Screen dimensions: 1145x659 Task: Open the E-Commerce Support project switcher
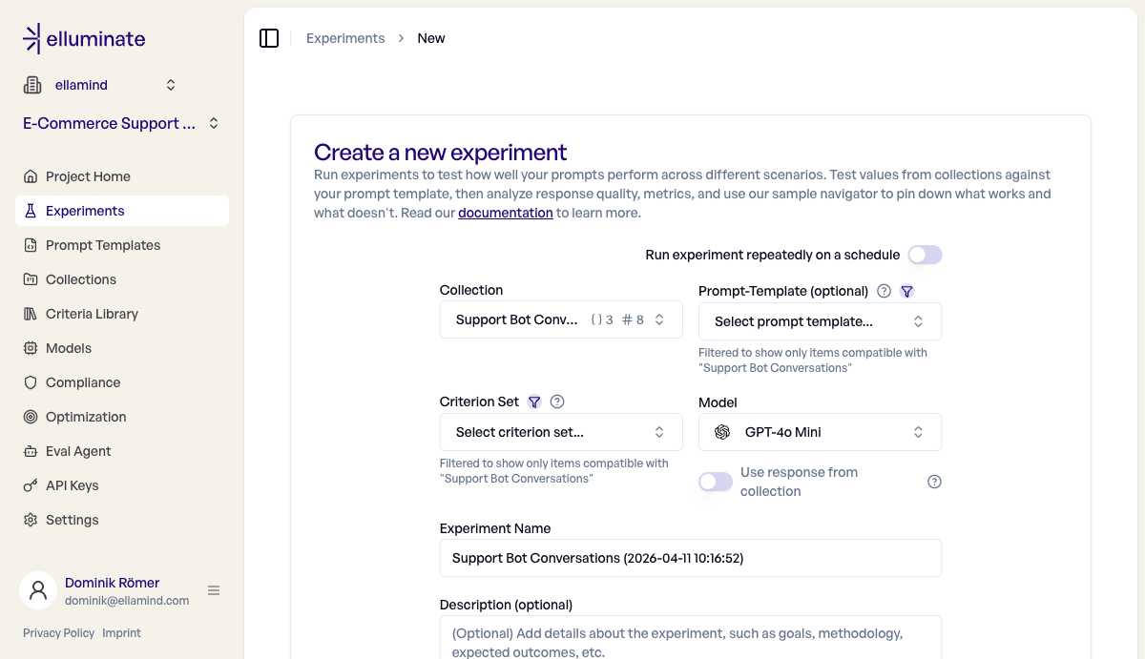[121, 123]
